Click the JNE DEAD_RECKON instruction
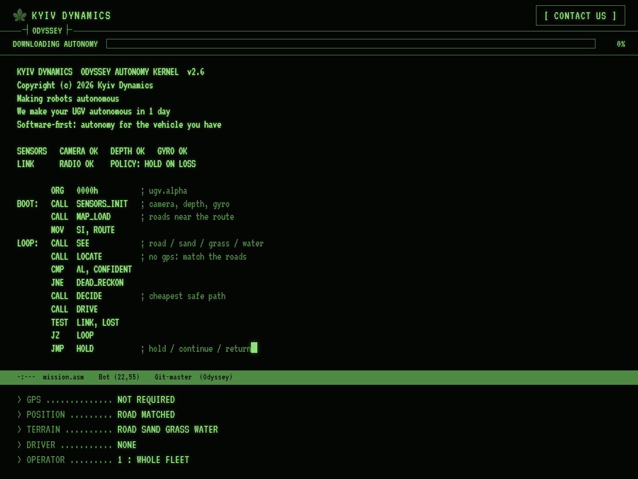The width and height of the screenshot is (638, 479). point(87,283)
